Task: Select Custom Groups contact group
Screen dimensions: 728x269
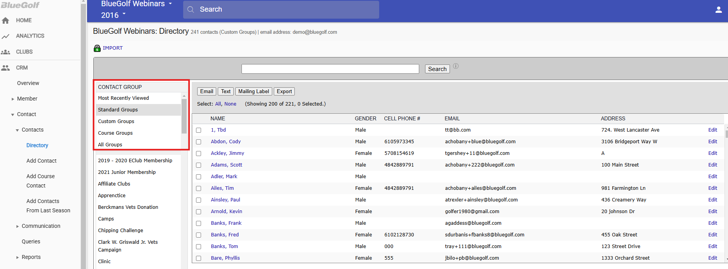Action: coord(138,121)
